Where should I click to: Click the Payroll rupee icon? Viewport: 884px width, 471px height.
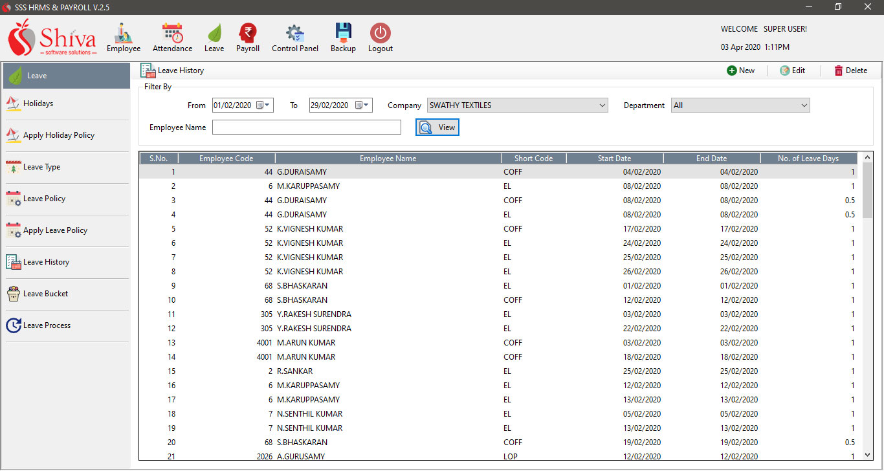[x=247, y=34]
